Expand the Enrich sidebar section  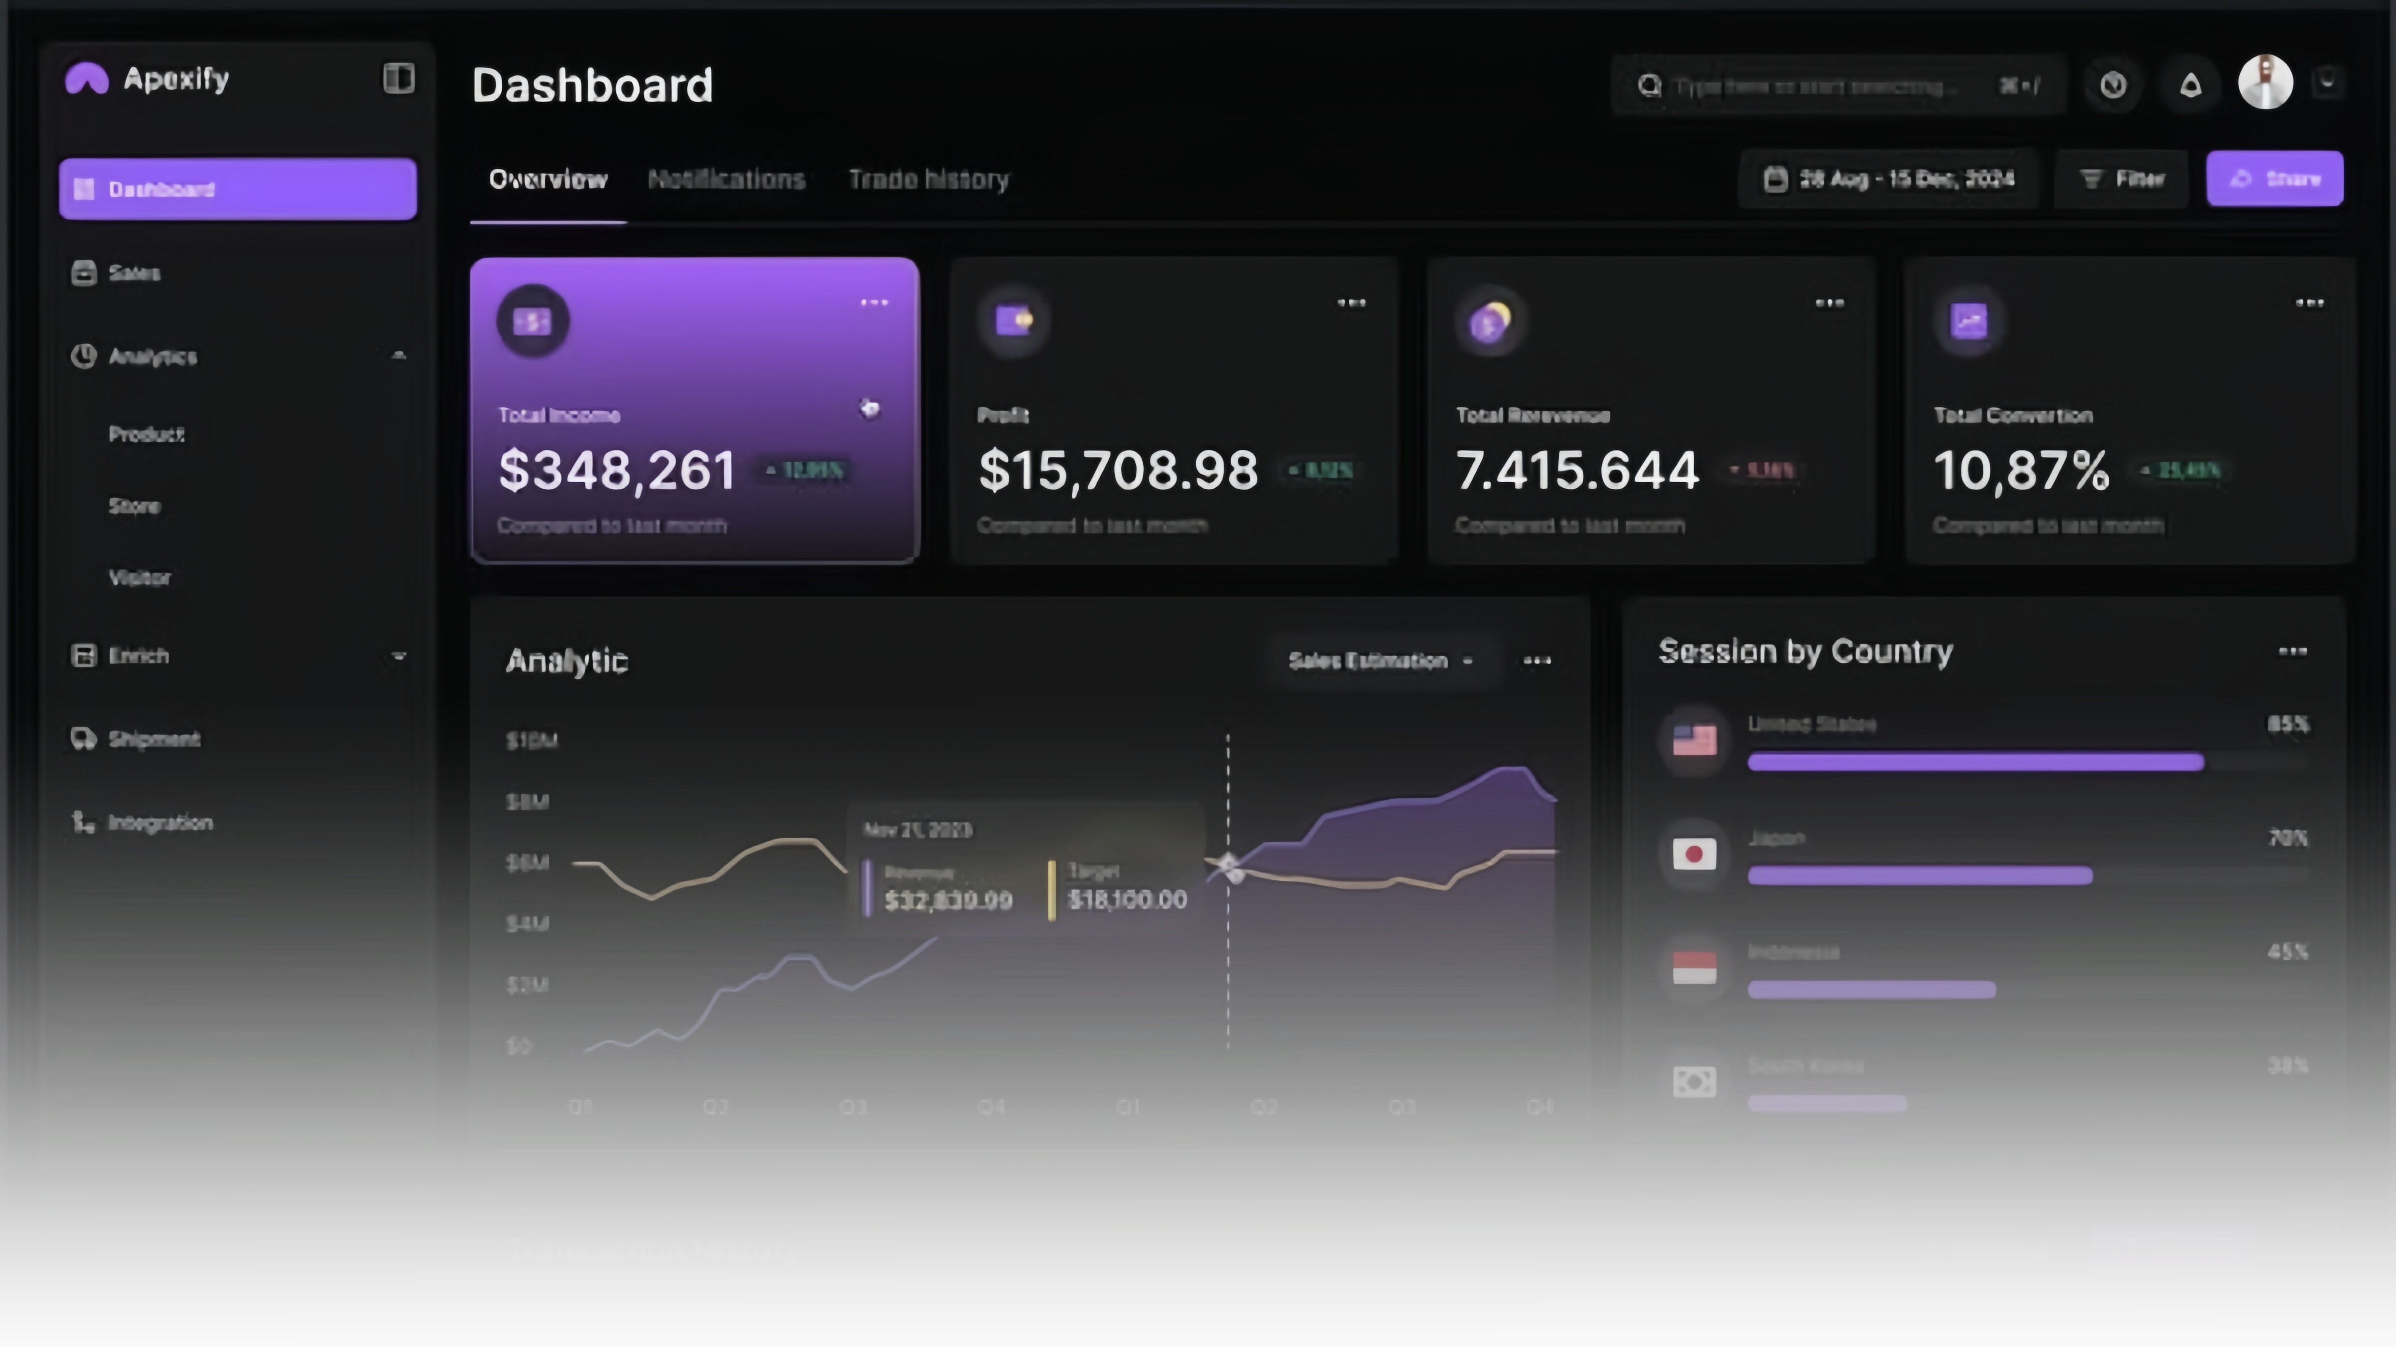click(399, 656)
